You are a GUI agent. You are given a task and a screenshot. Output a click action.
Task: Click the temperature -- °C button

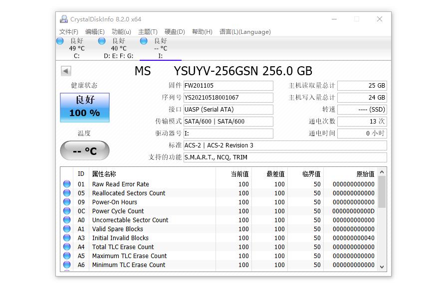(x=85, y=150)
